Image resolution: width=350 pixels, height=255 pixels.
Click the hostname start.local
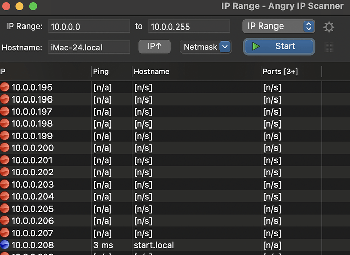click(x=154, y=245)
